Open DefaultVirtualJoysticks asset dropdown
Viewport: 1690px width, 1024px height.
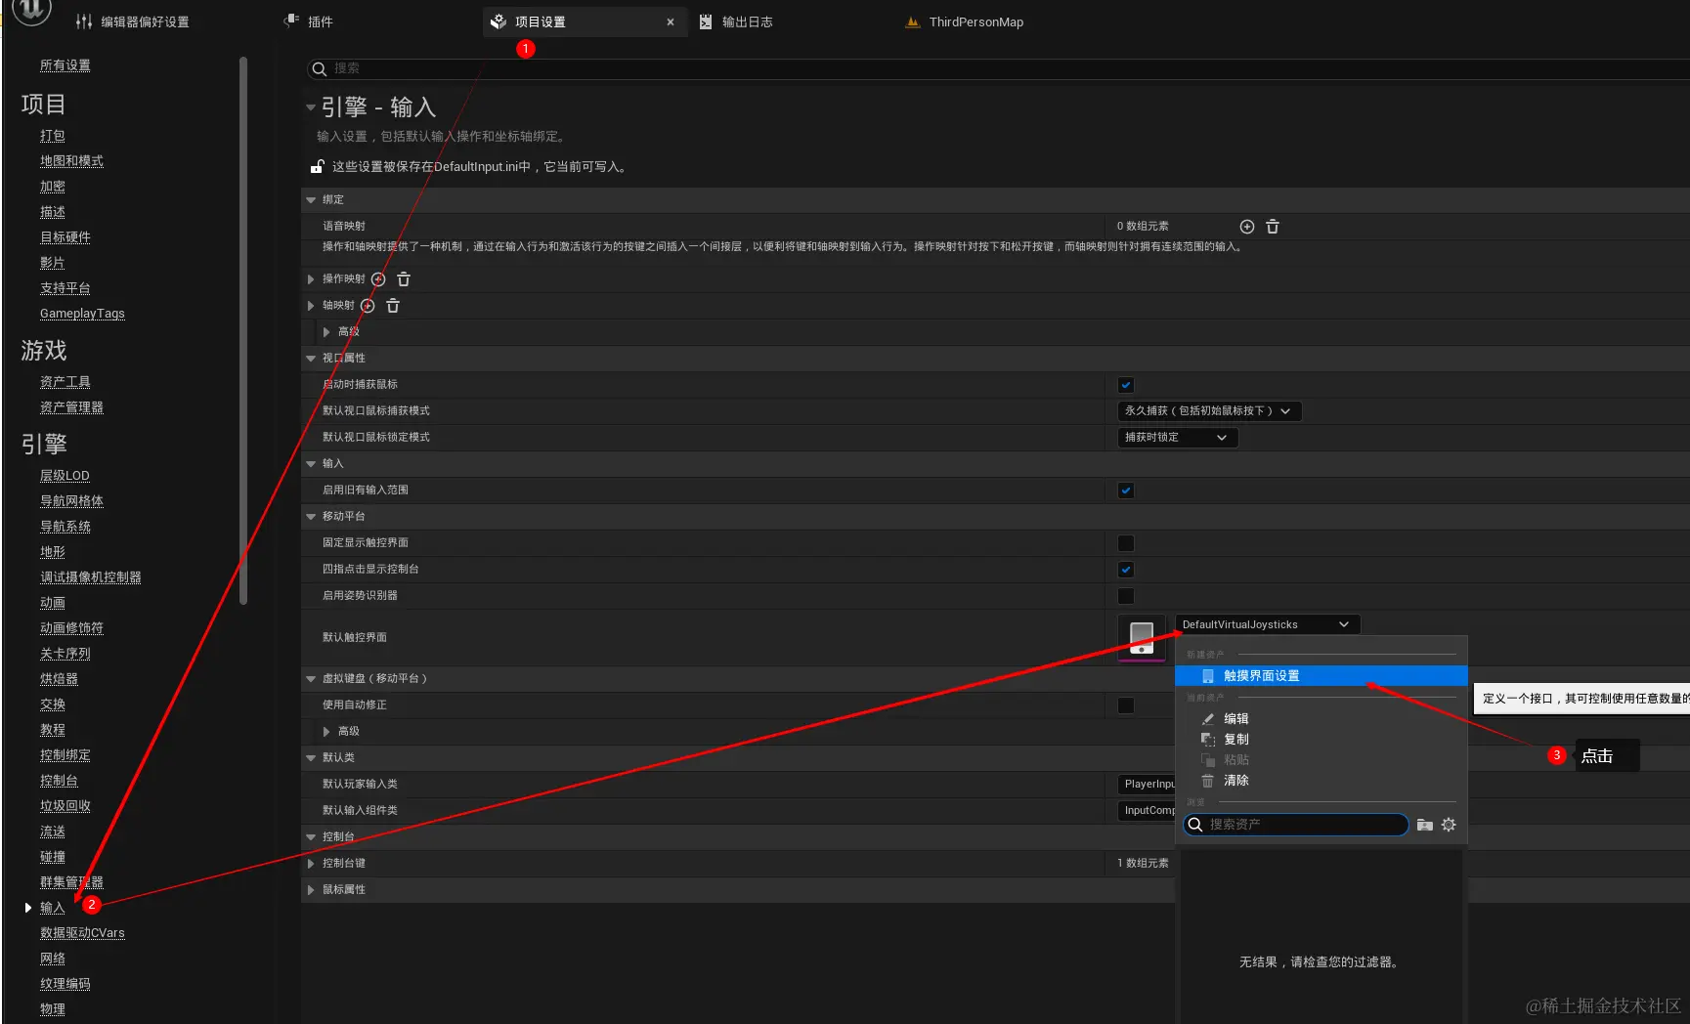pos(1267,624)
